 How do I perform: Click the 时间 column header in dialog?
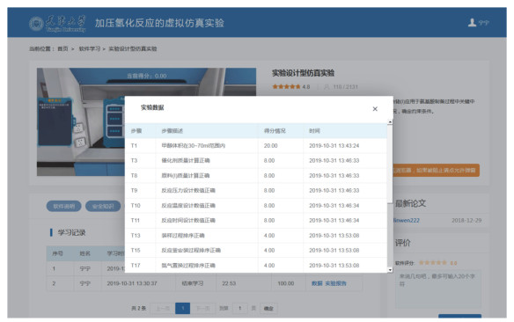pyautogui.click(x=314, y=131)
